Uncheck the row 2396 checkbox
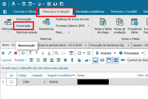The image size is (148, 99). click(12, 82)
